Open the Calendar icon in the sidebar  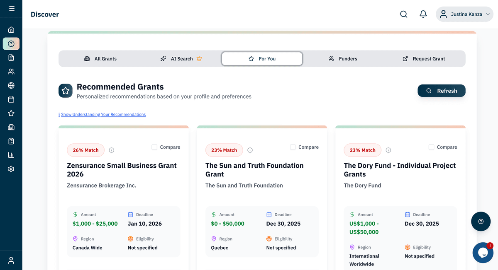(x=11, y=99)
